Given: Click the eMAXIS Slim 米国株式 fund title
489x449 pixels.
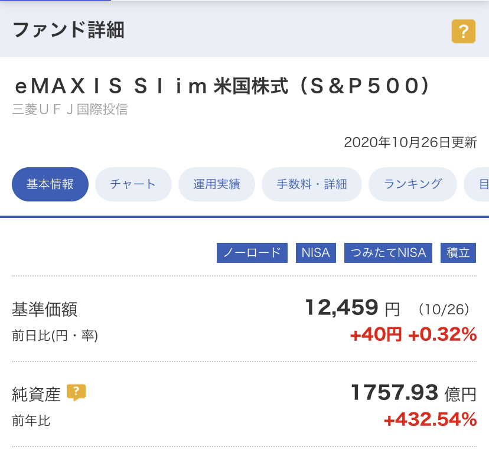Looking at the screenshot, I should pos(221,87).
